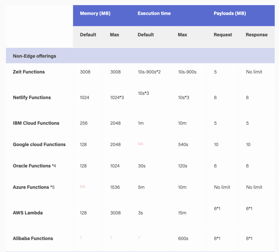
Task: Click AWS Lambda max memory '3008'
Action: click(x=115, y=213)
